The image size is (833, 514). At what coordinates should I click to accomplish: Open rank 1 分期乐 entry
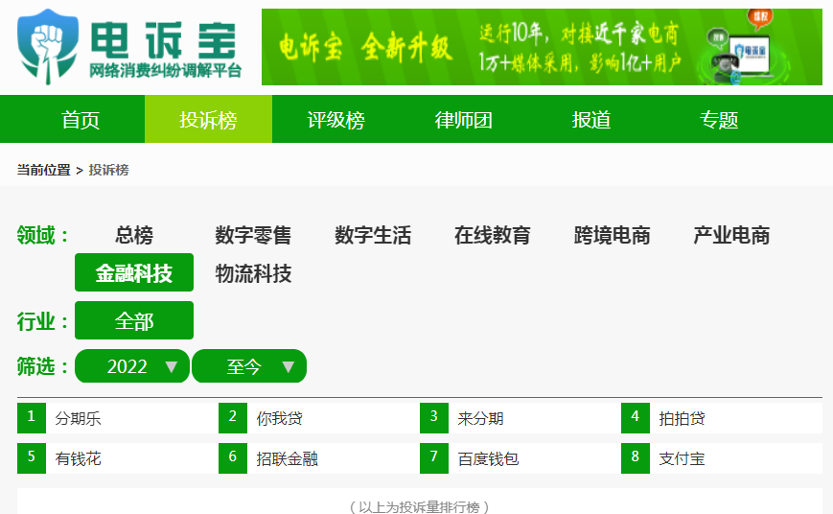click(x=117, y=418)
